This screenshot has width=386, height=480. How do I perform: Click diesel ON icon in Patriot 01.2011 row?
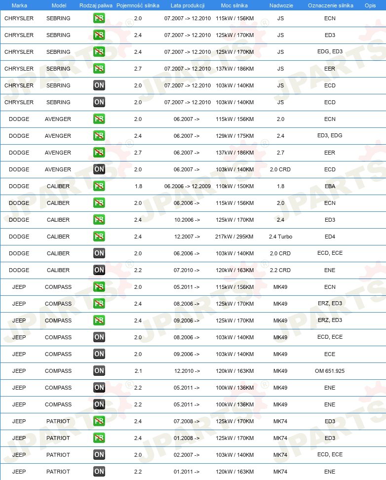(x=99, y=472)
